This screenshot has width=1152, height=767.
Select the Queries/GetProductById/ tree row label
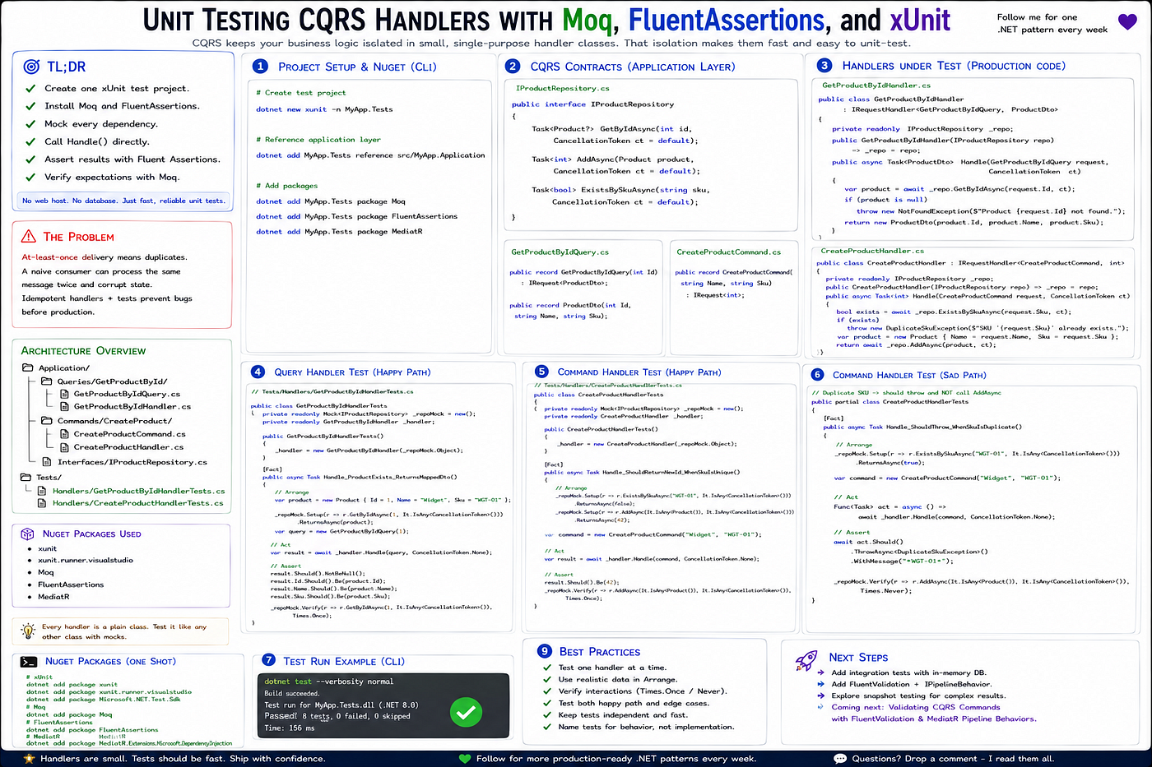click(113, 381)
